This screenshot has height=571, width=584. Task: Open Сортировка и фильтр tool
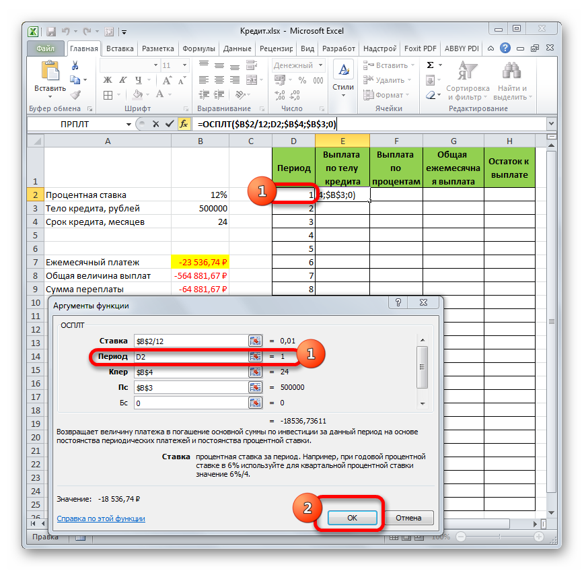[467, 79]
